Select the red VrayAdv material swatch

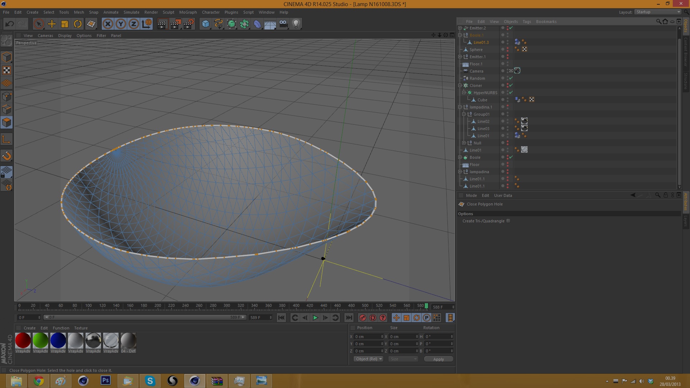[23, 341]
